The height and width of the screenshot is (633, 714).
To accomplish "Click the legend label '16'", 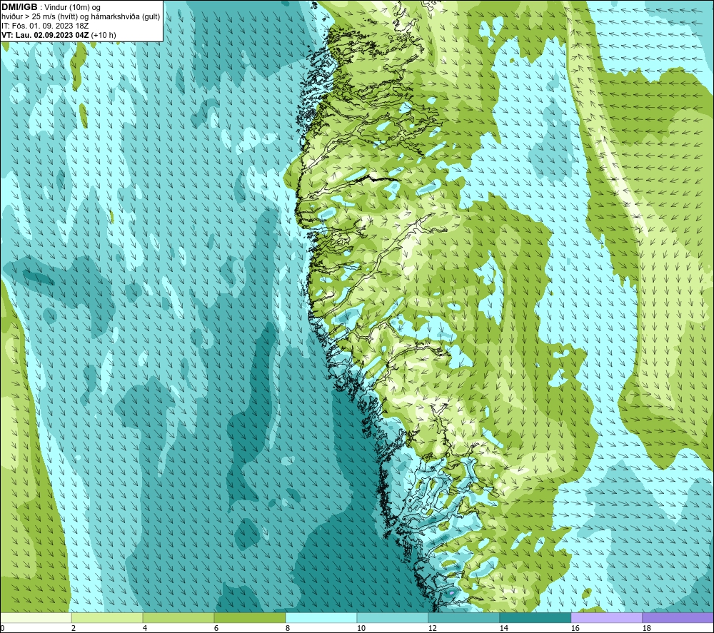I will click(x=575, y=629).
